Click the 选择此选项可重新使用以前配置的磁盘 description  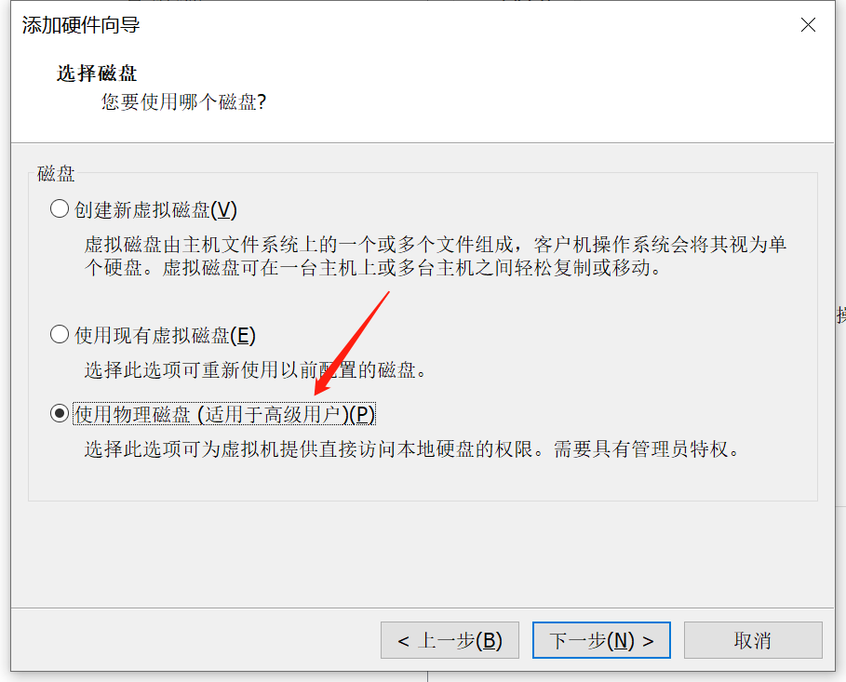coord(255,370)
